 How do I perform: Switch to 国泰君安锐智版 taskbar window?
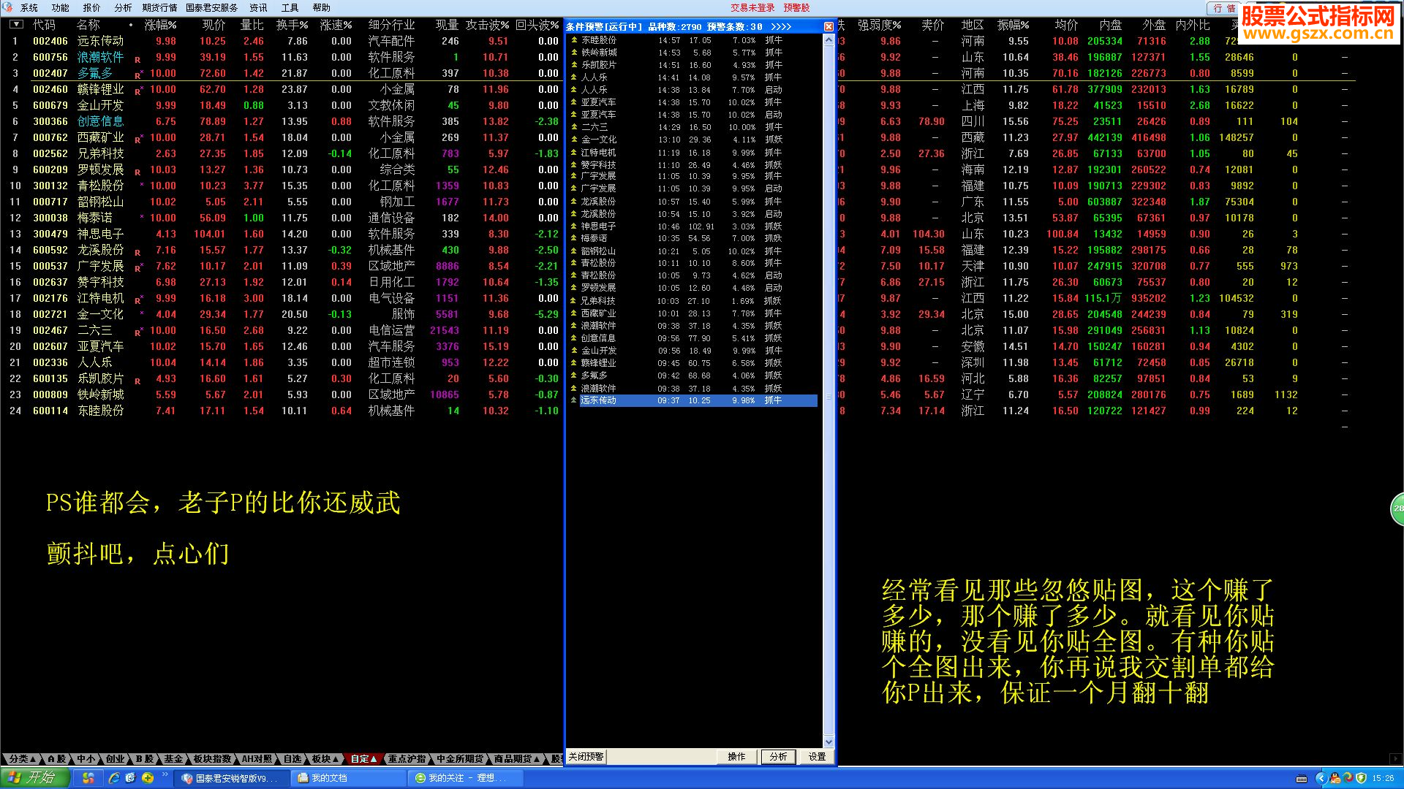(233, 778)
